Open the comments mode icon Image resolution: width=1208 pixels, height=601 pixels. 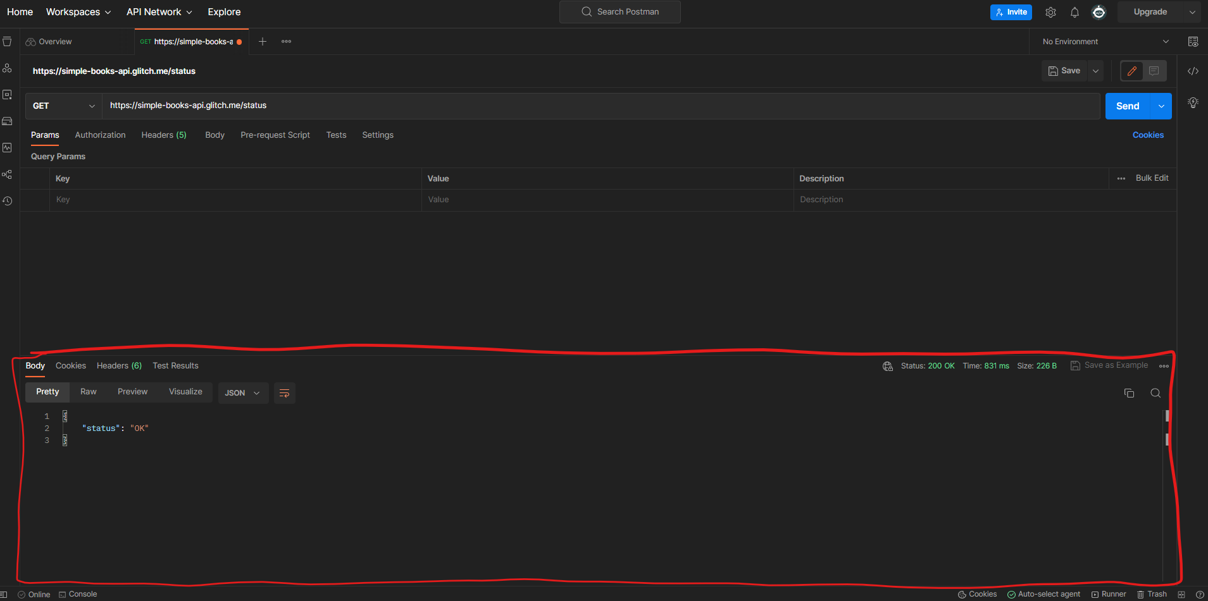pyautogui.click(x=1154, y=71)
